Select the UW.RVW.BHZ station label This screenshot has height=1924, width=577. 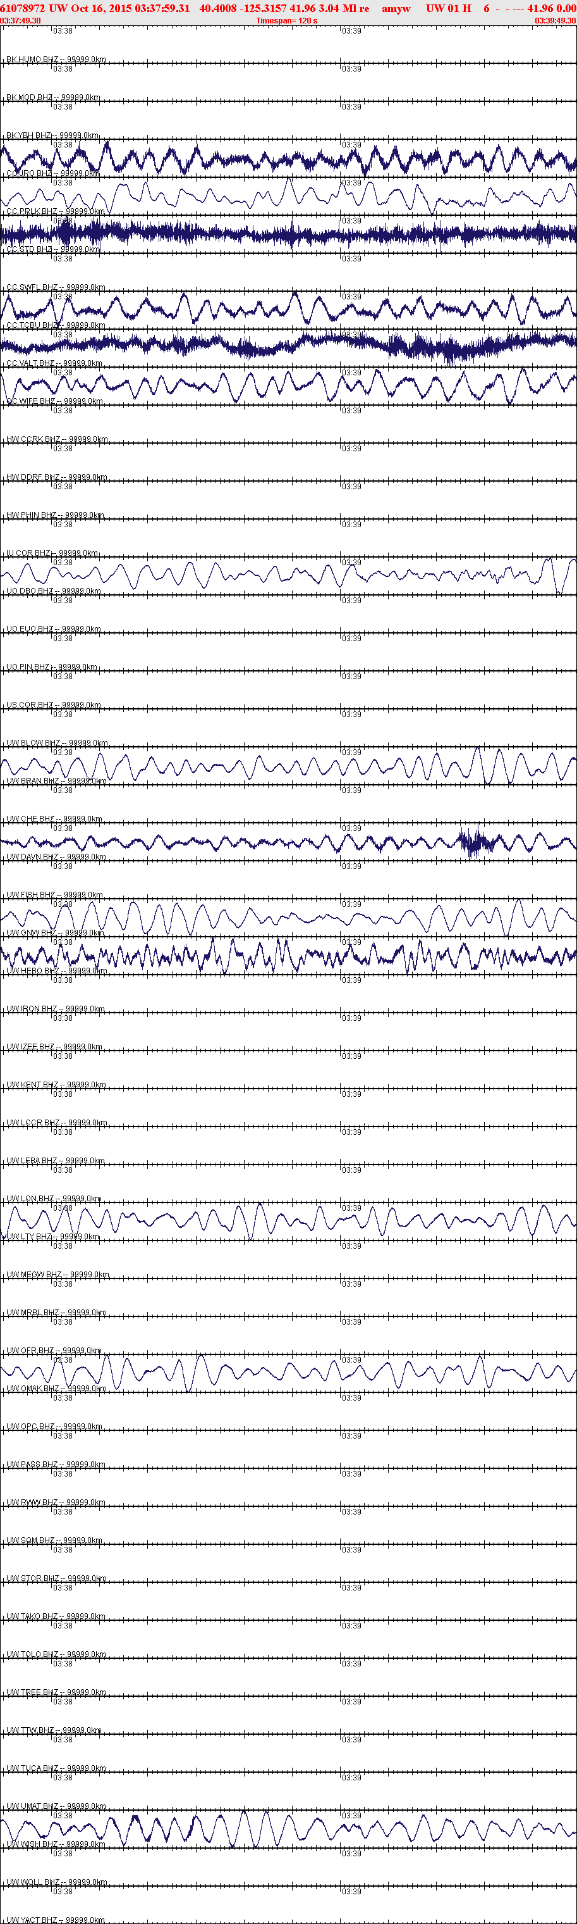[x=55, y=1504]
